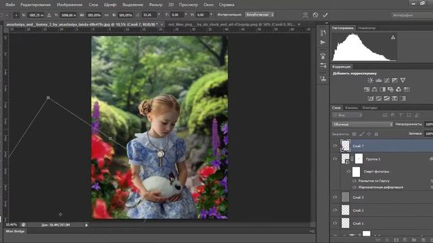Screen dimensions: 433x243
Task: Click the Группа 1 layer mask thumbnail
Action: coord(359,159)
